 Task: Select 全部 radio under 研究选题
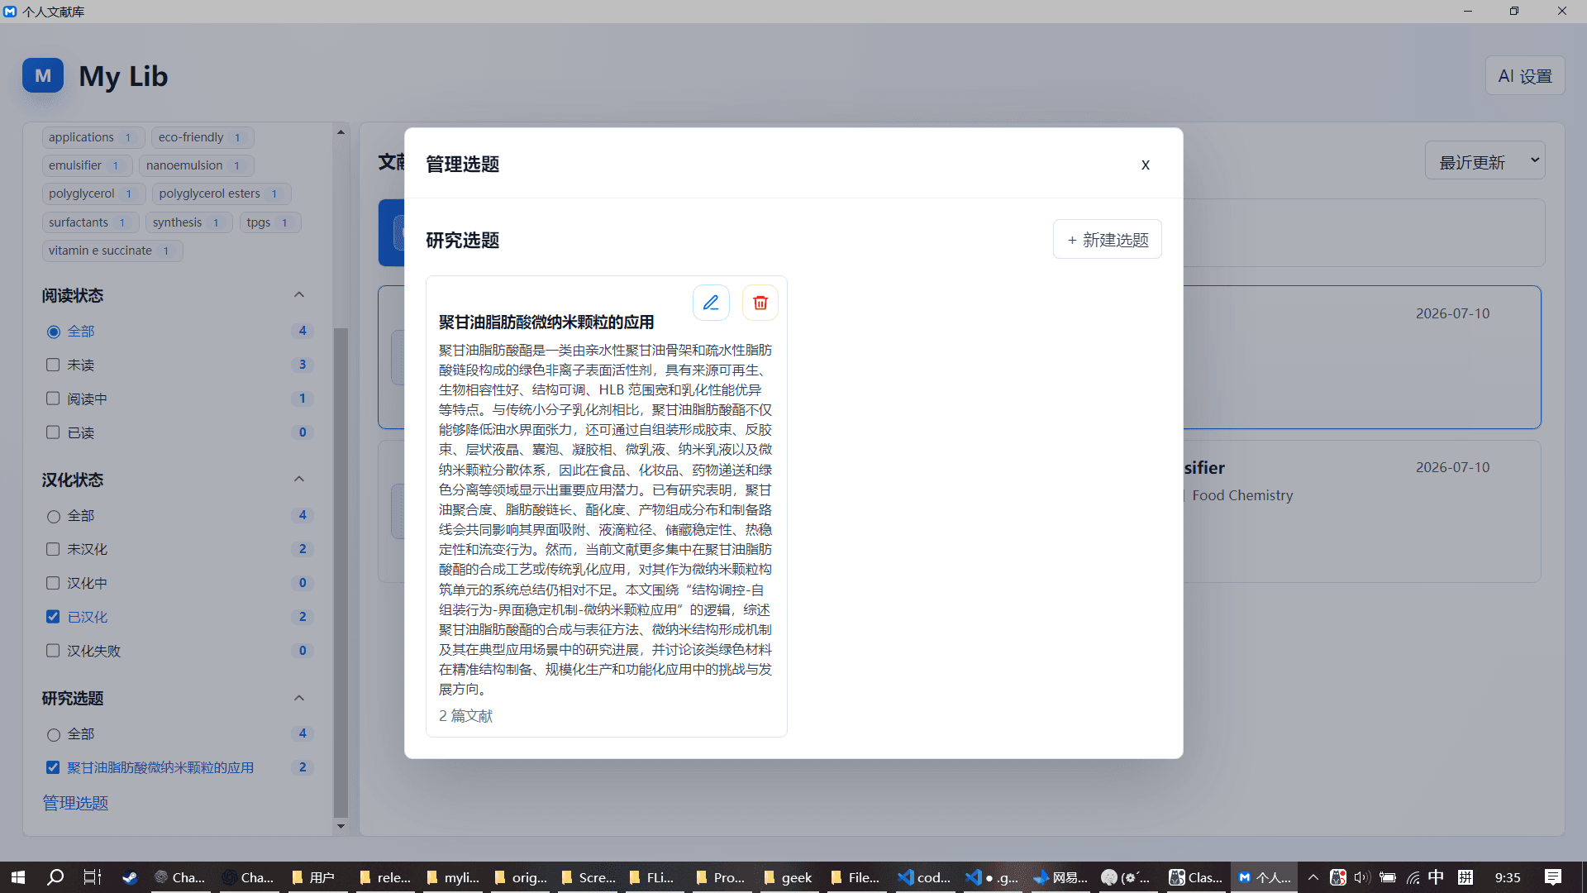point(54,734)
